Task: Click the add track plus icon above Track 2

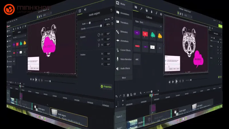Action: coord(123,101)
